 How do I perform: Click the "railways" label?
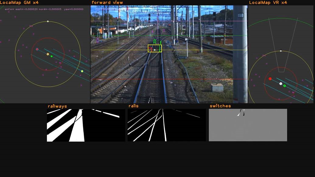click(57, 106)
